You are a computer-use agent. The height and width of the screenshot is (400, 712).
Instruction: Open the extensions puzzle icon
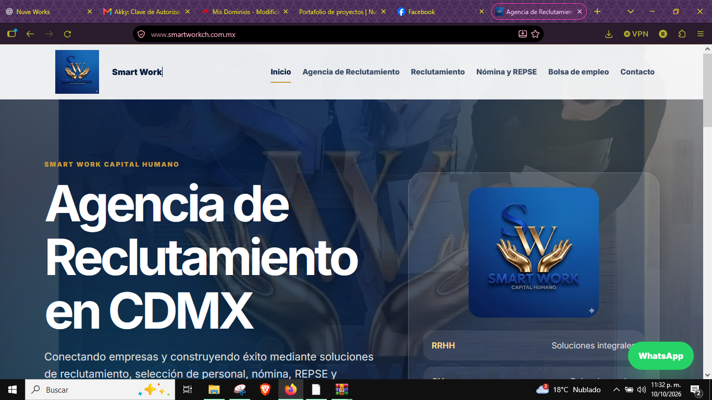pos(682,34)
